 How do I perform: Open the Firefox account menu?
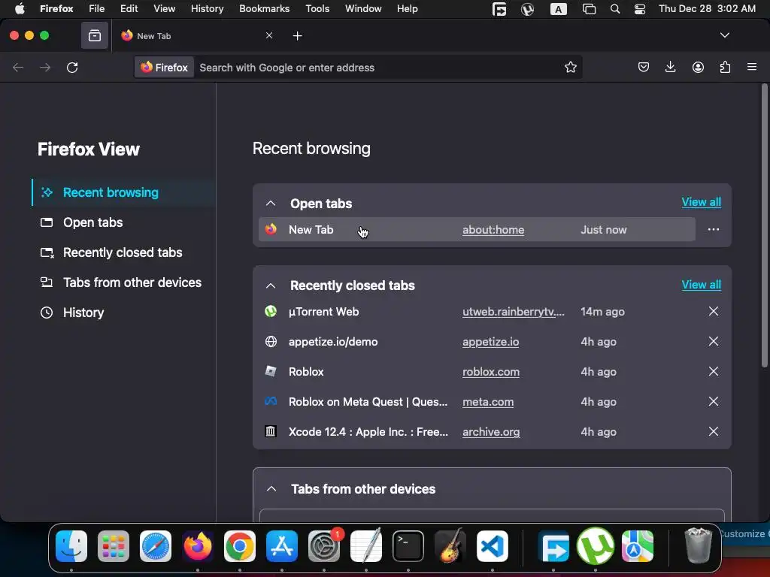698,67
